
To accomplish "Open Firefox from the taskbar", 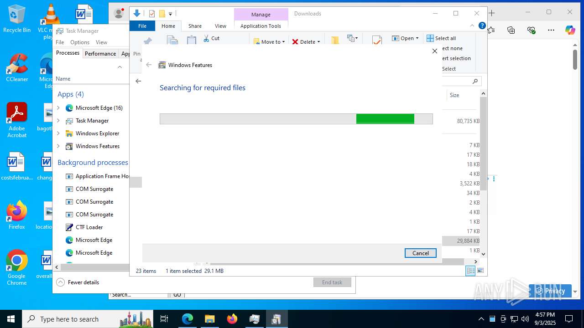I will tap(232, 319).
